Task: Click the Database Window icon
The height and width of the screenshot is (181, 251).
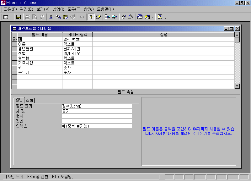Action: point(140,17)
